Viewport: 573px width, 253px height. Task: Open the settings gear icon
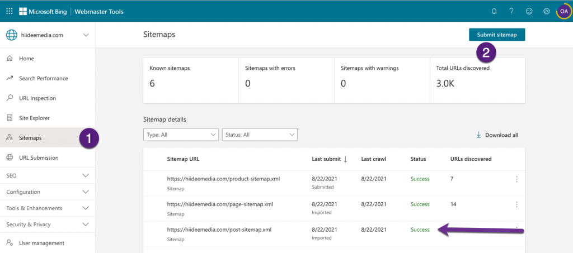coord(546,11)
